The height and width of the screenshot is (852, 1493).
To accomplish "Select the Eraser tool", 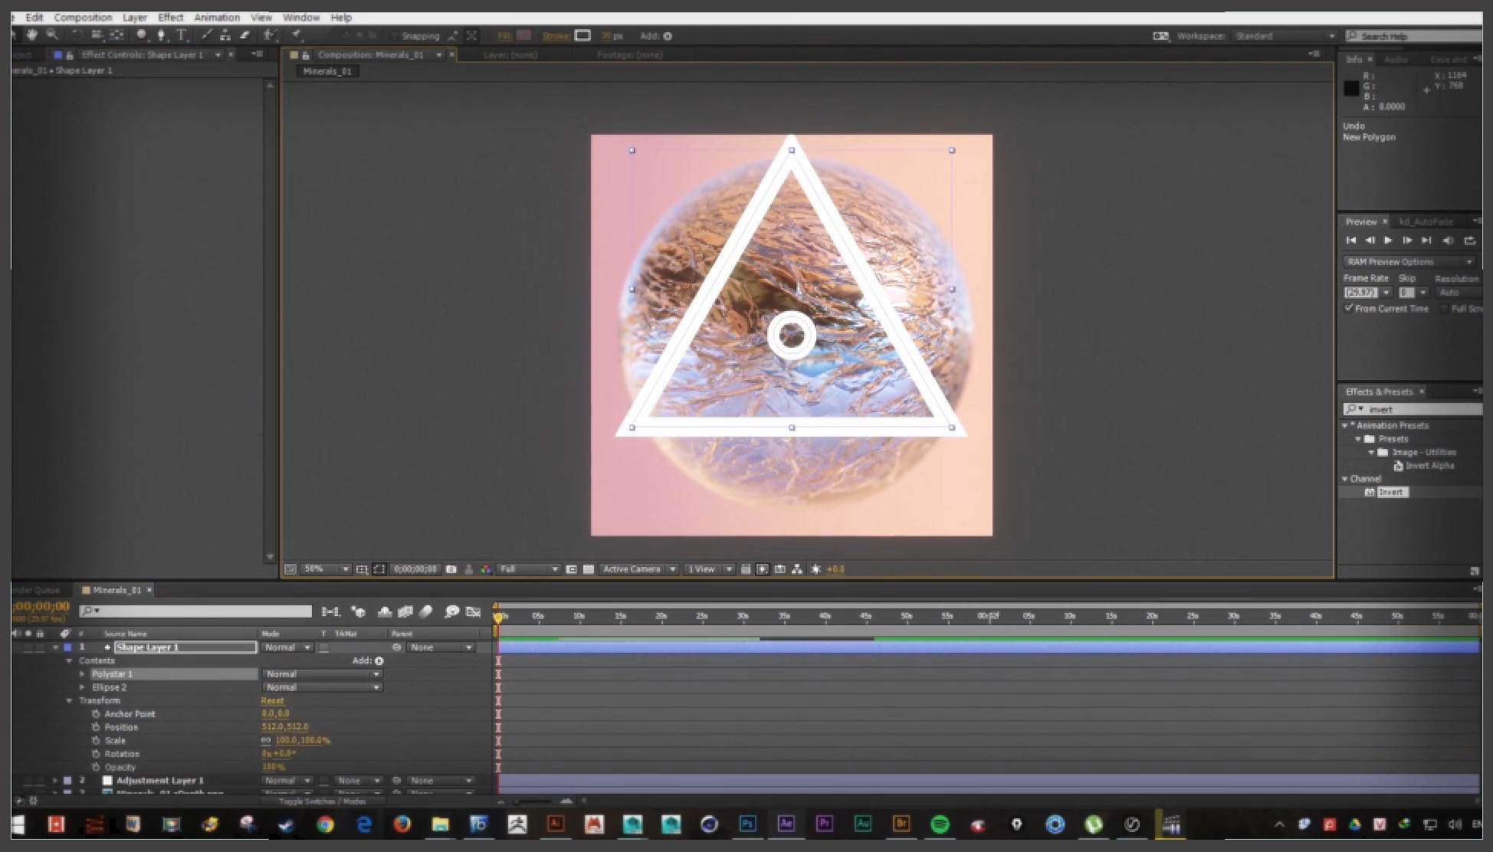I will point(245,35).
